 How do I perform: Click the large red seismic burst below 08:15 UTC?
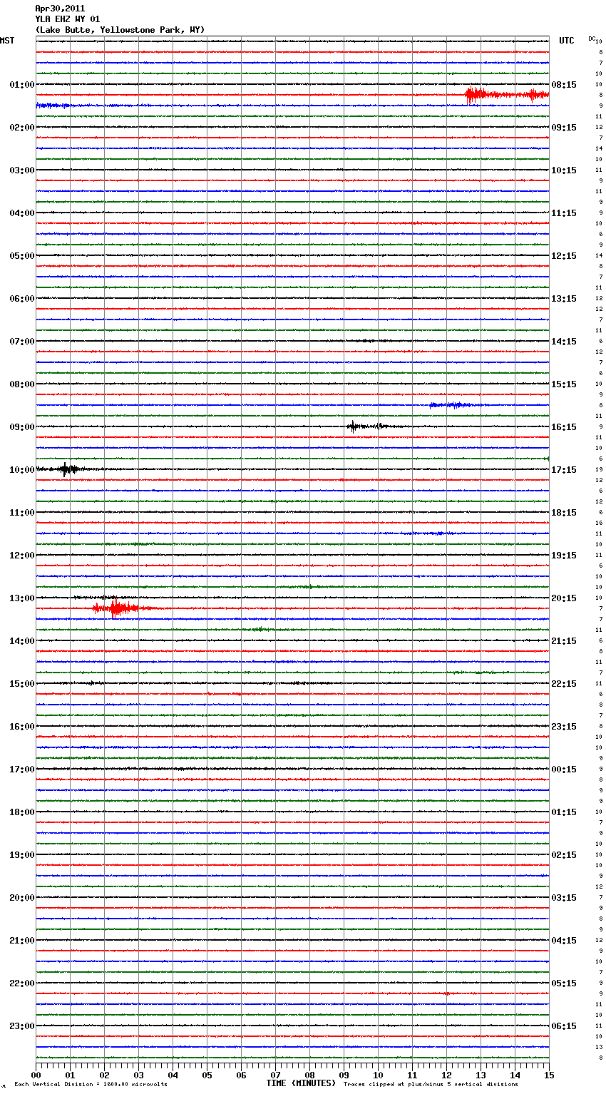506,95
